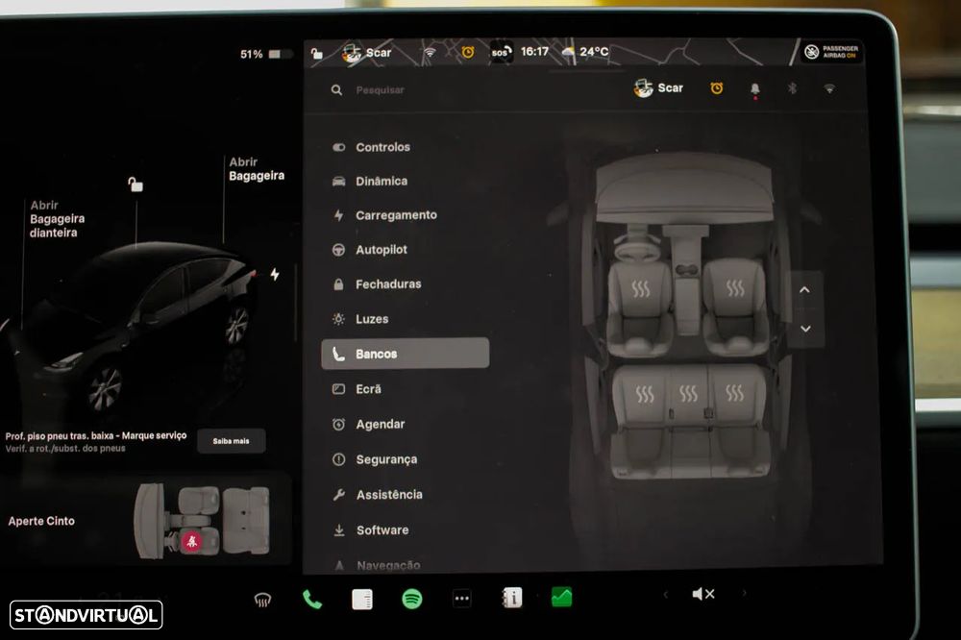961x640 pixels.
Task: Tap the unlocked padlock in status bar
Action: tap(317, 54)
